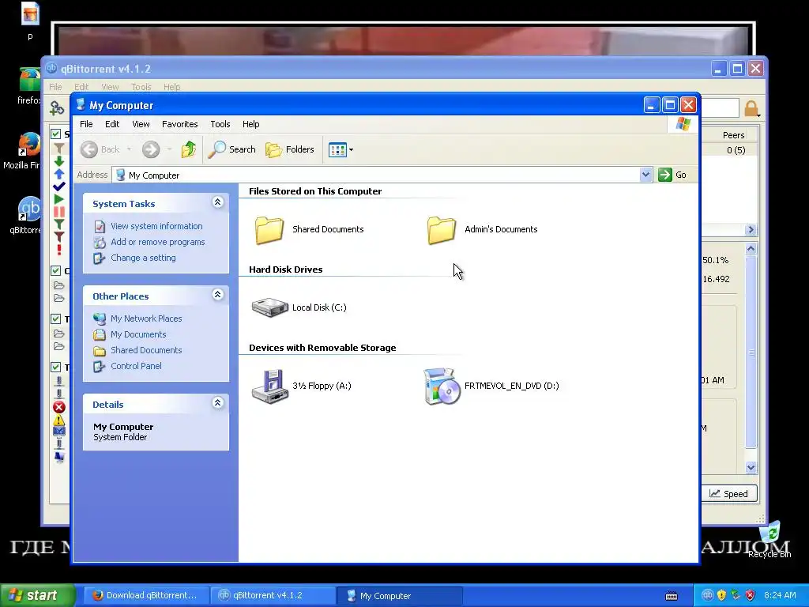Click the Back navigation button

click(100, 149)
